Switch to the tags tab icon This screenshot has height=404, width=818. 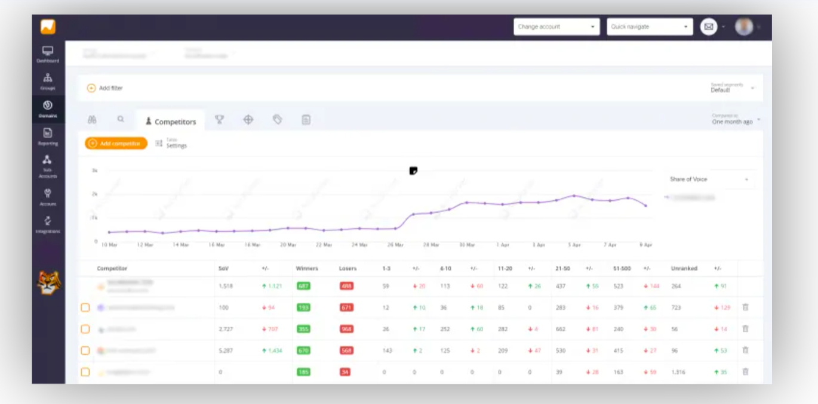[x=277, y=120]
